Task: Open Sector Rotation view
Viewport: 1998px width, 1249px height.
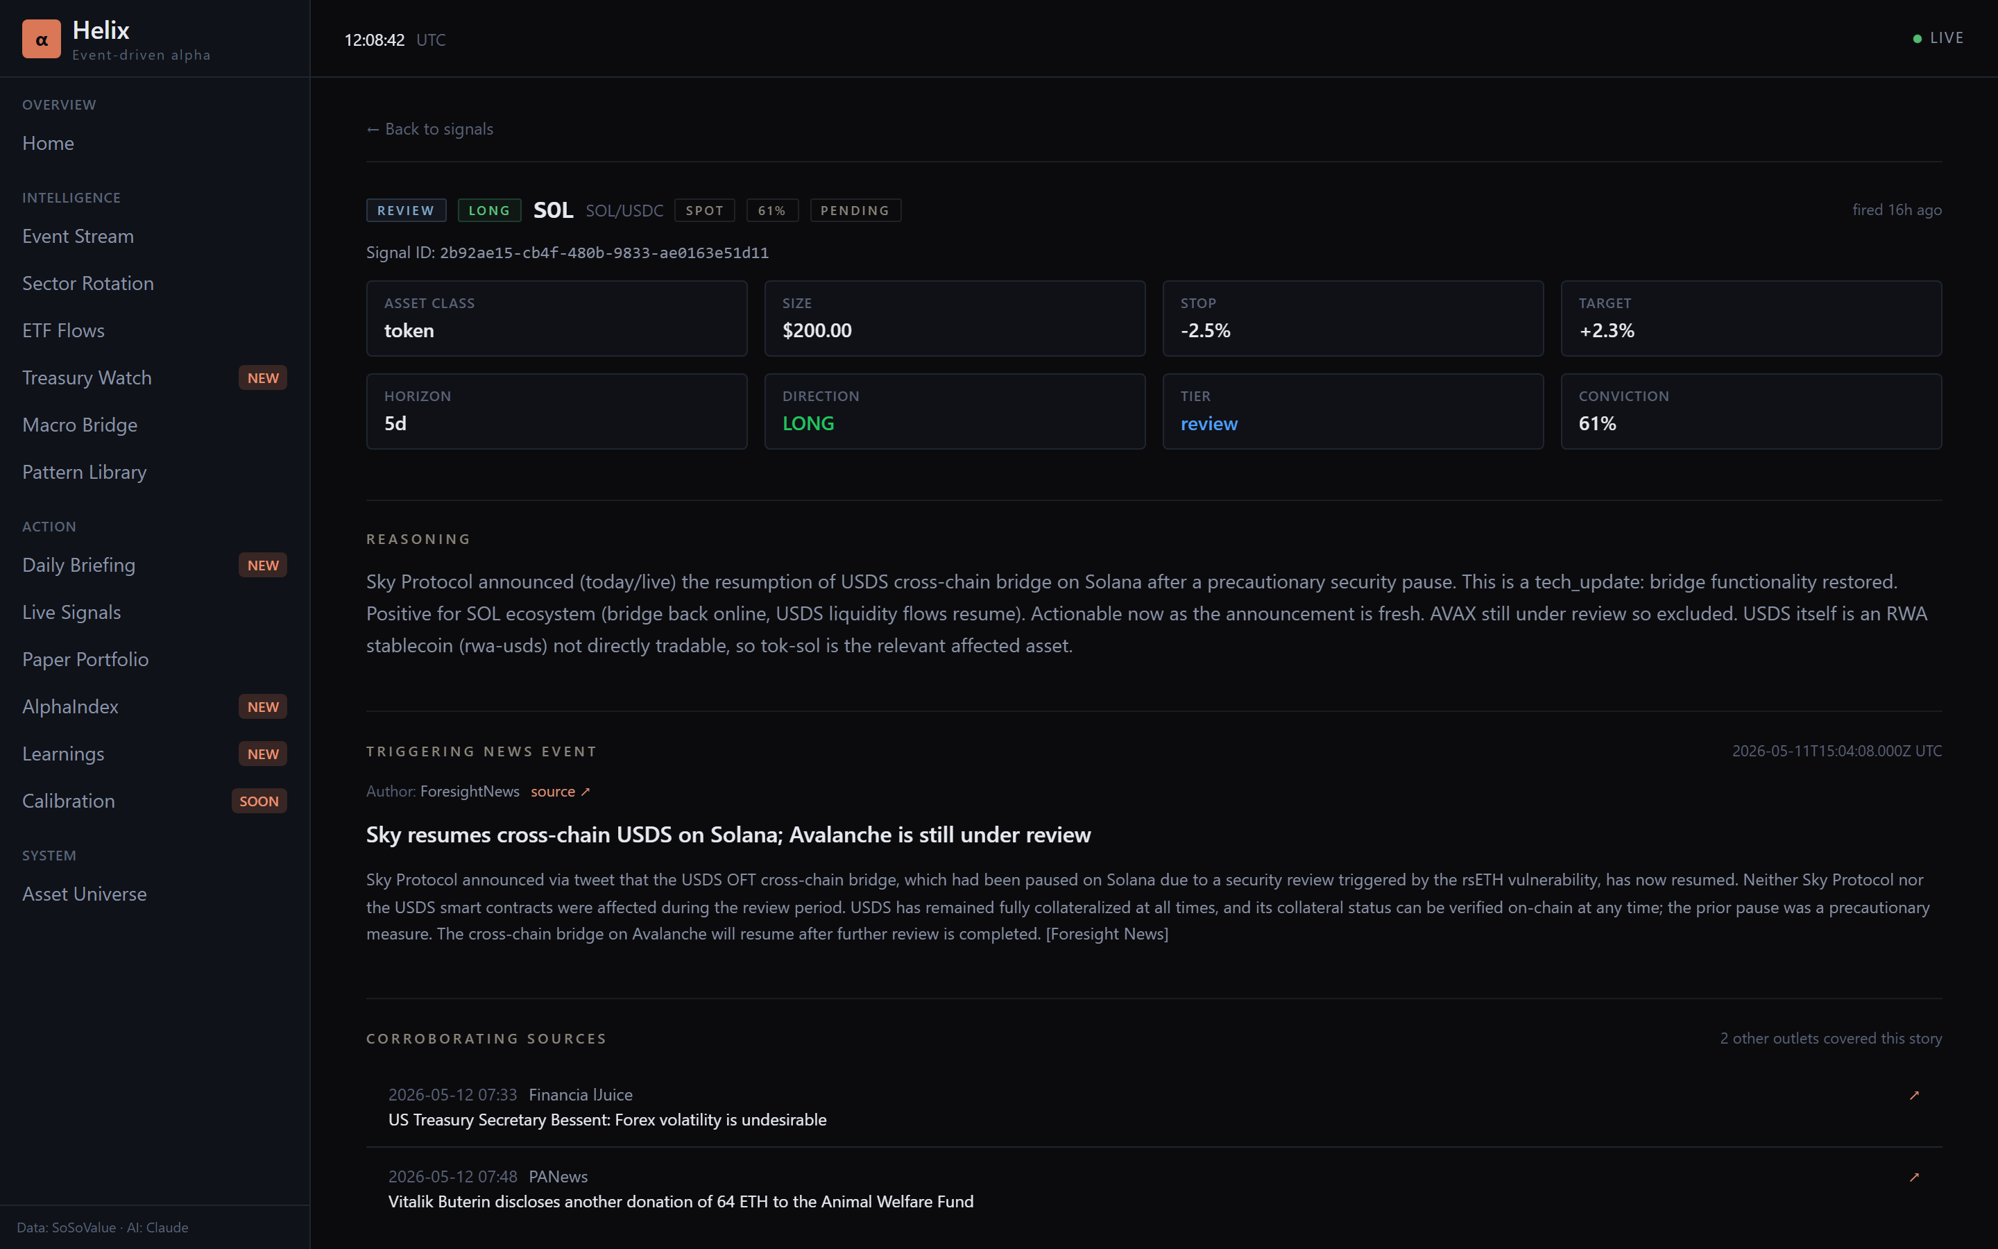Action: coord(87,283)
